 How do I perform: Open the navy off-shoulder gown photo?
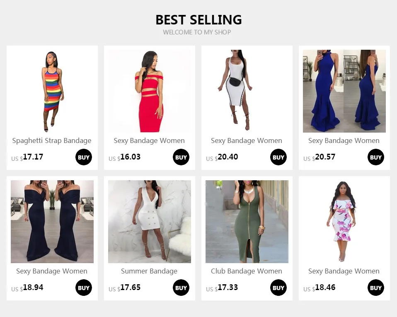(52, 222)
